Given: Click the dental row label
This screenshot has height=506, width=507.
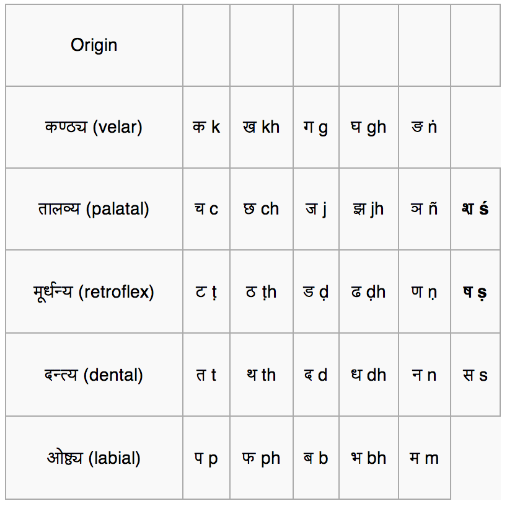Looking at the screenshot, I should (x=94, y=375).
